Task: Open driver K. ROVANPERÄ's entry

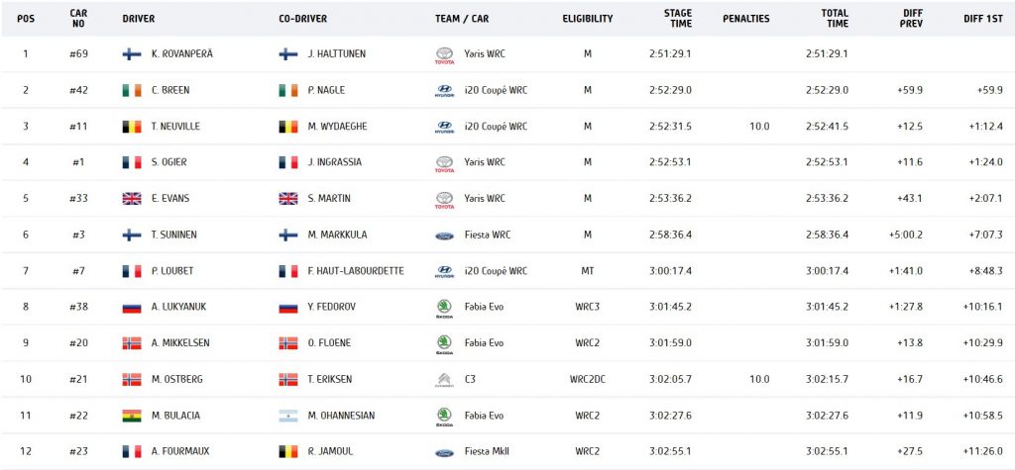Action: point(182,54)
